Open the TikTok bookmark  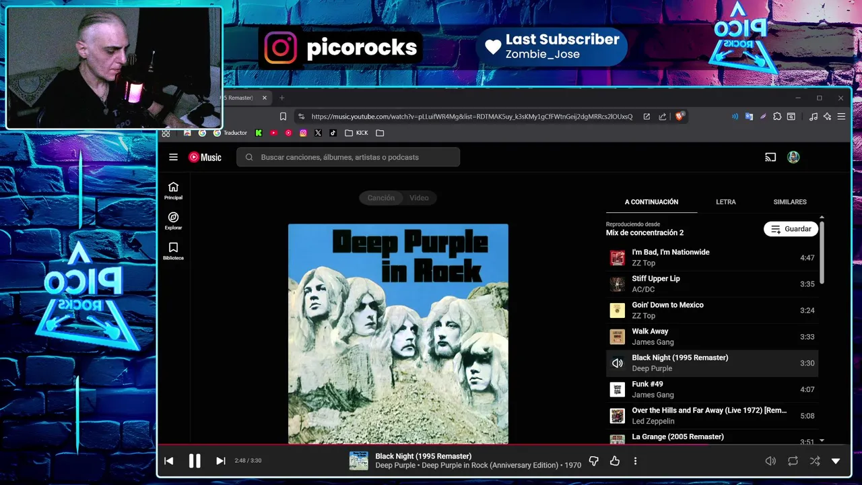pyautogui.click(x=333, y=133)
